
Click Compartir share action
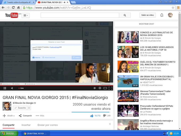tap(25, 116)
